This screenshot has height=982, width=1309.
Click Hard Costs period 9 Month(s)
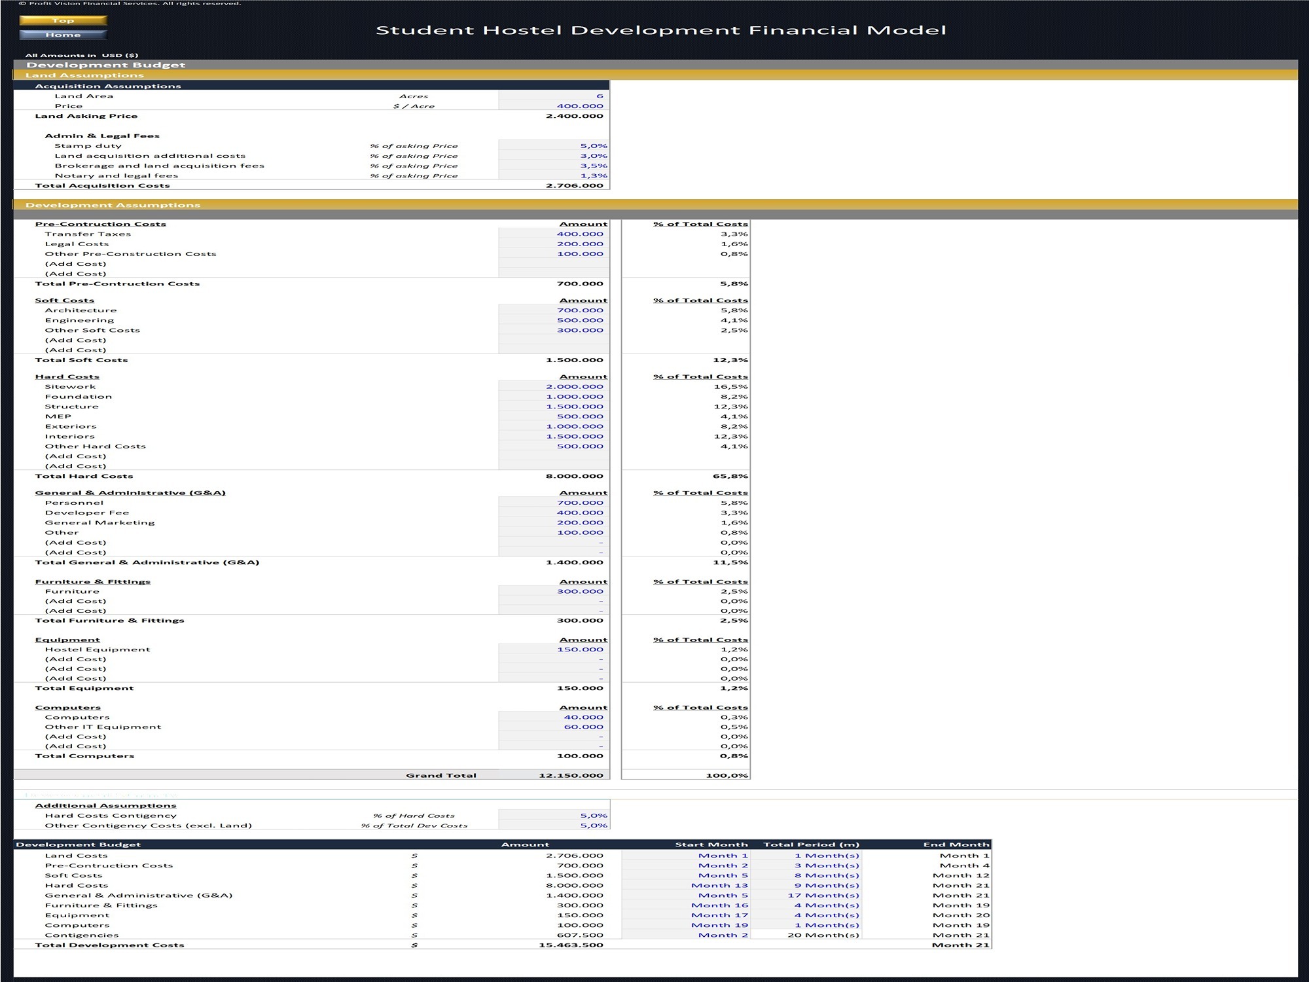point(806,885)
